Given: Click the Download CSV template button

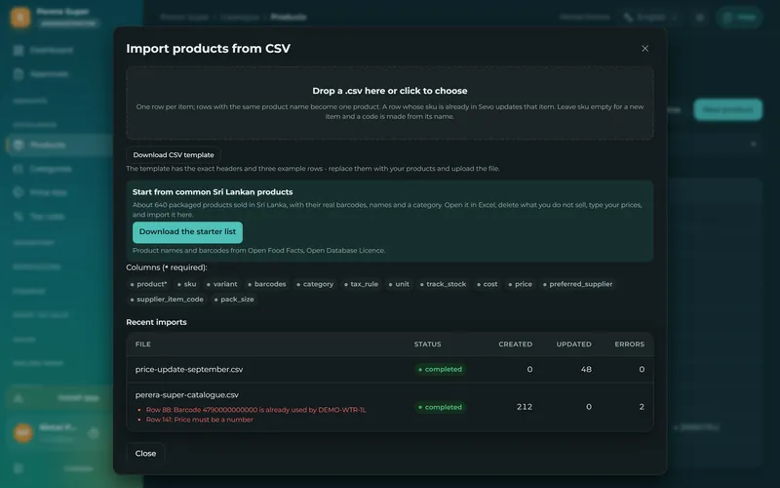Looking at the screenshot, I should (174, 155).
